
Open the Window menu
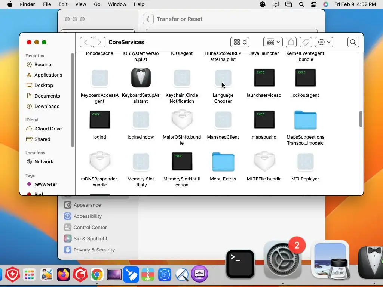tap(117, 4)
